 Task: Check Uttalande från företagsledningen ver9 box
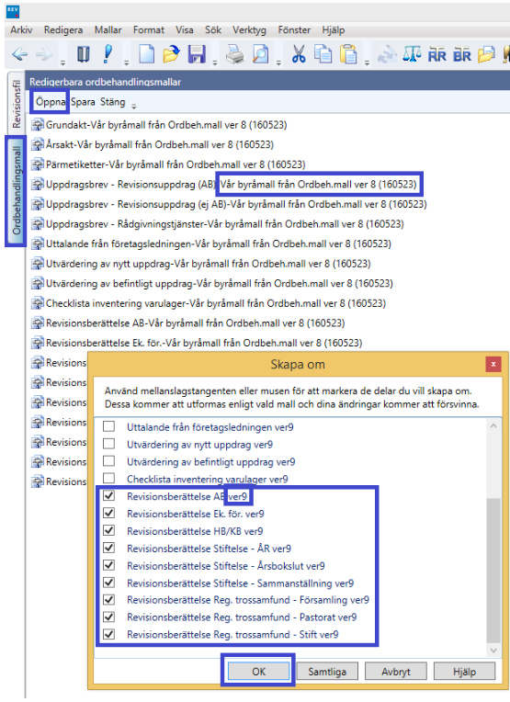coord(108,426)
